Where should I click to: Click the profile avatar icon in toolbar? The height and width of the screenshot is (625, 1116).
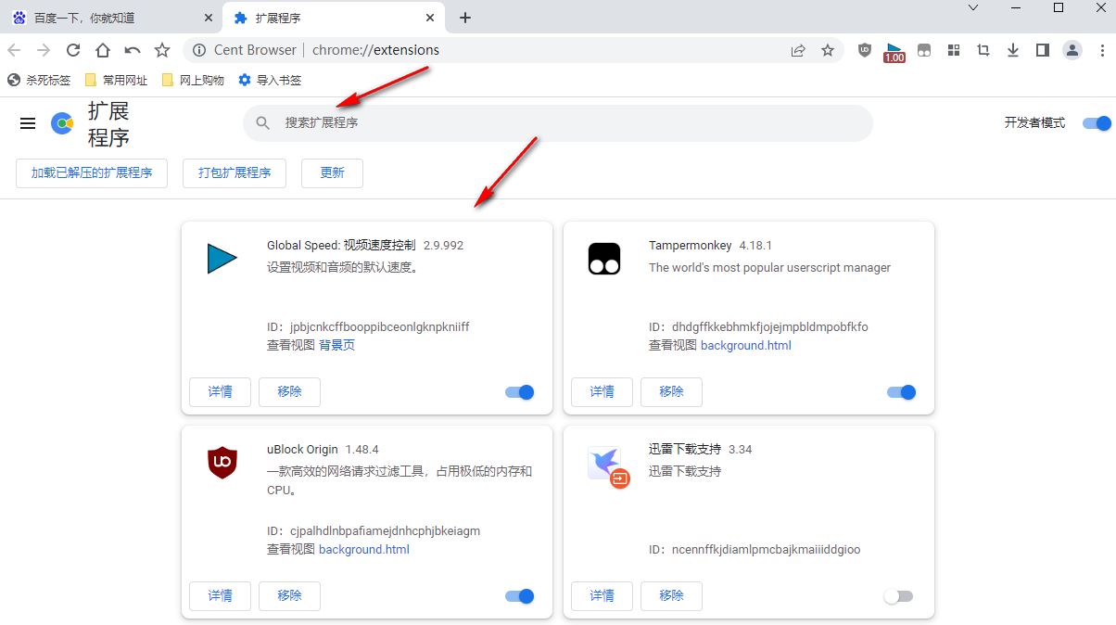1072,51
